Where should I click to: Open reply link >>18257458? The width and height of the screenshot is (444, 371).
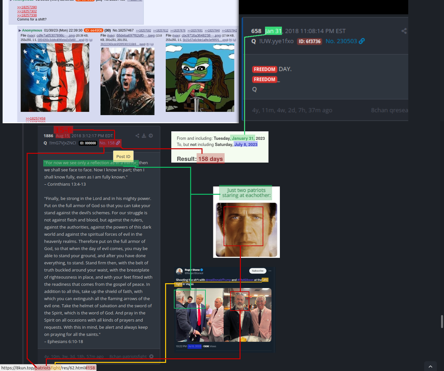pyautogui.click(x=35, y=118)
